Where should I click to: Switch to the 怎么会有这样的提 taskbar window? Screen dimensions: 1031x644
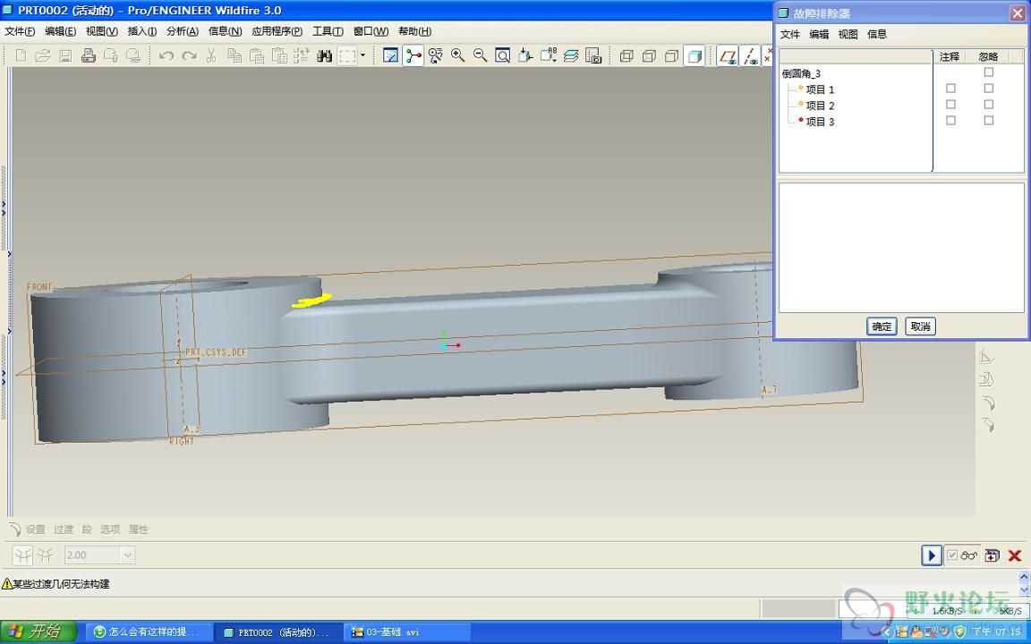click(x=150, y=632)
